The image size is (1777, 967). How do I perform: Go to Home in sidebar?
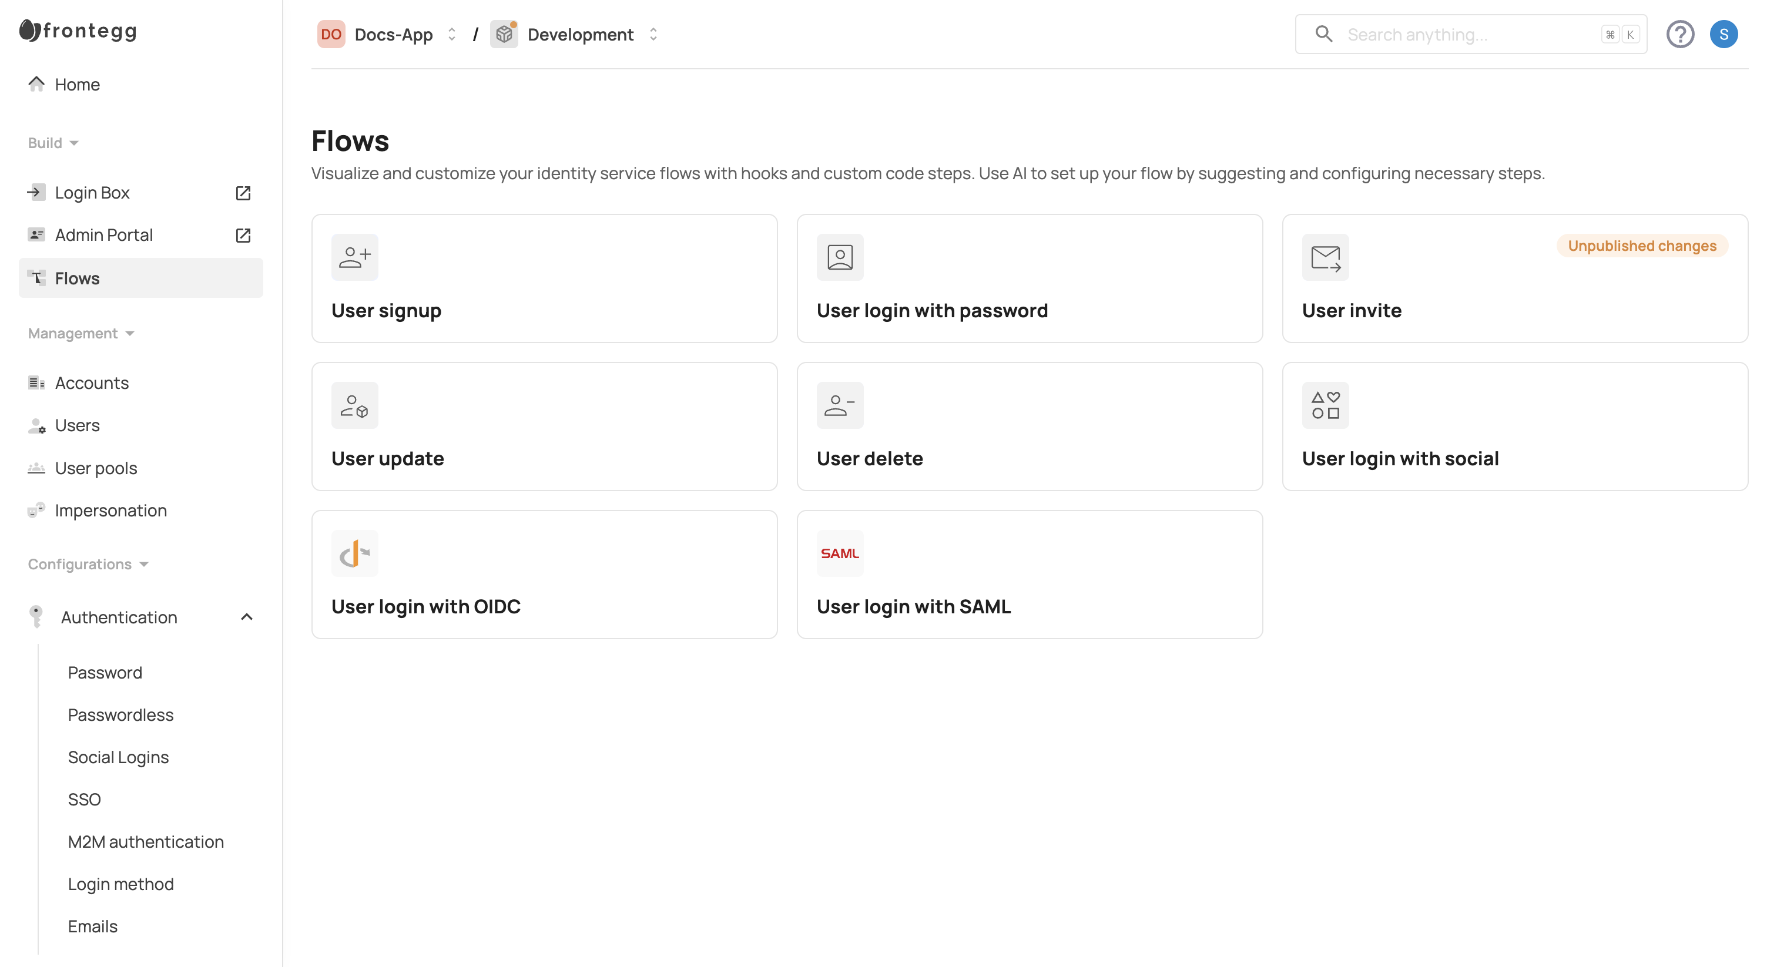tap(77, 84)
